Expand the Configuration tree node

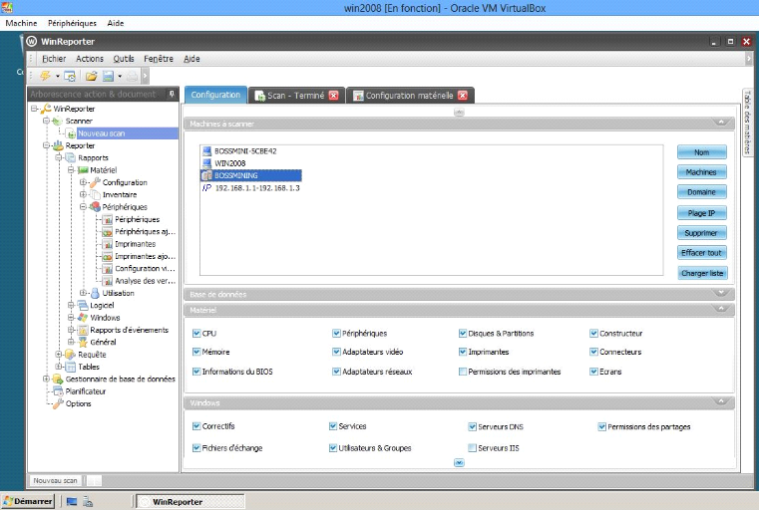83,182
